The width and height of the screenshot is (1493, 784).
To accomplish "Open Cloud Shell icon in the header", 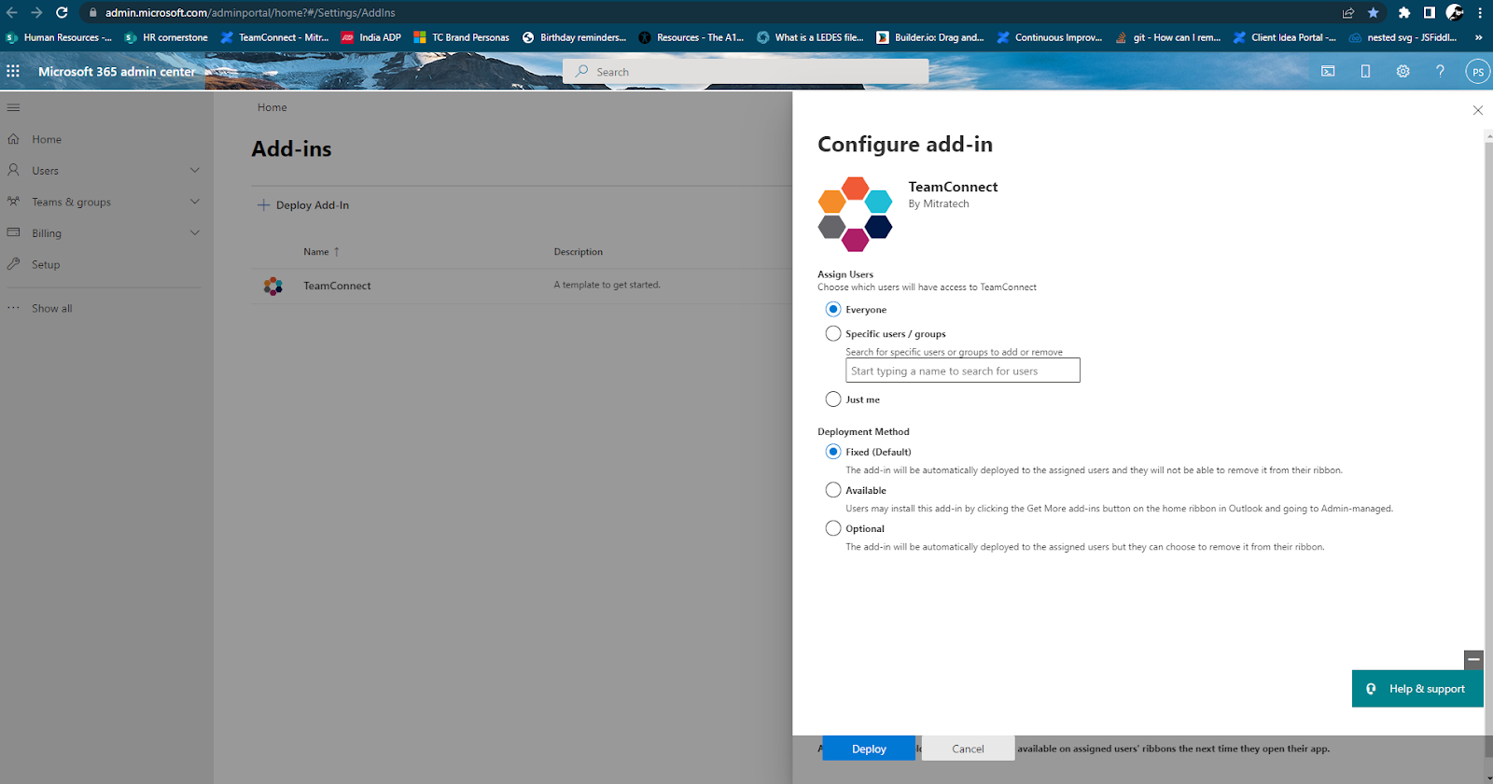I will coord(1328,71).
